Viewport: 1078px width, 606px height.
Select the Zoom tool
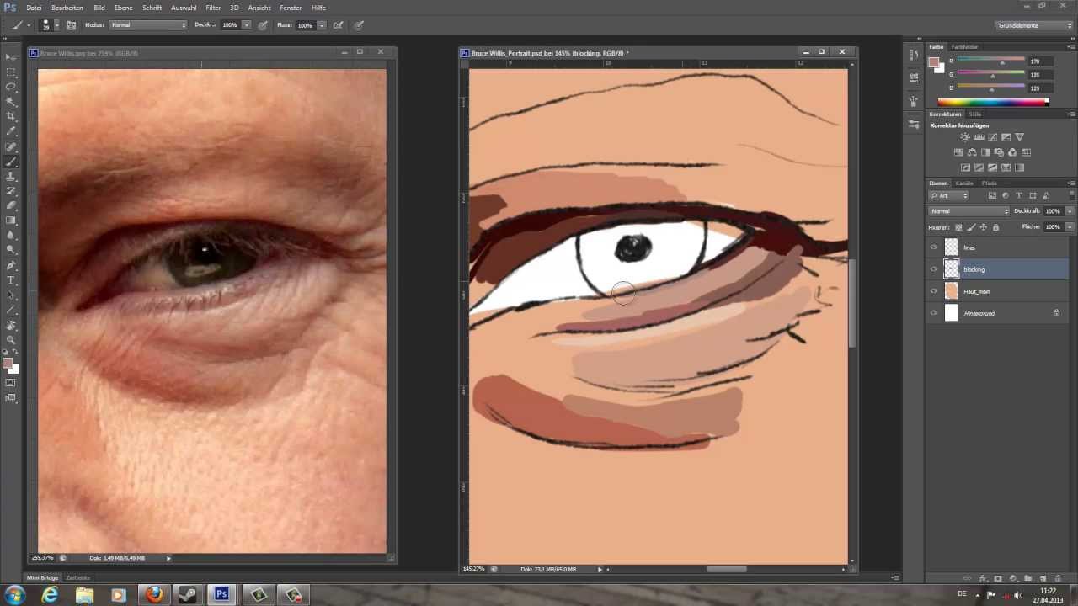point(11,339)
